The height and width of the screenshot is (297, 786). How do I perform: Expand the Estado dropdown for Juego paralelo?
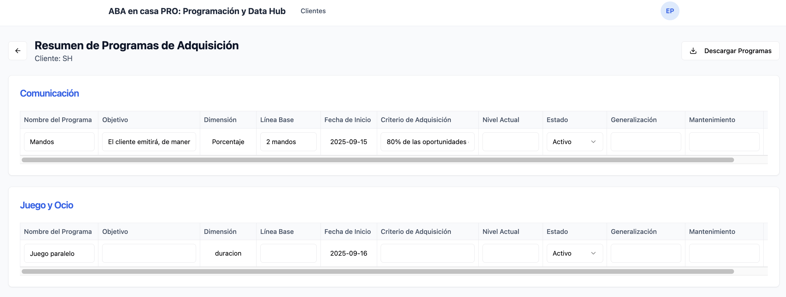tap(574, 253)
